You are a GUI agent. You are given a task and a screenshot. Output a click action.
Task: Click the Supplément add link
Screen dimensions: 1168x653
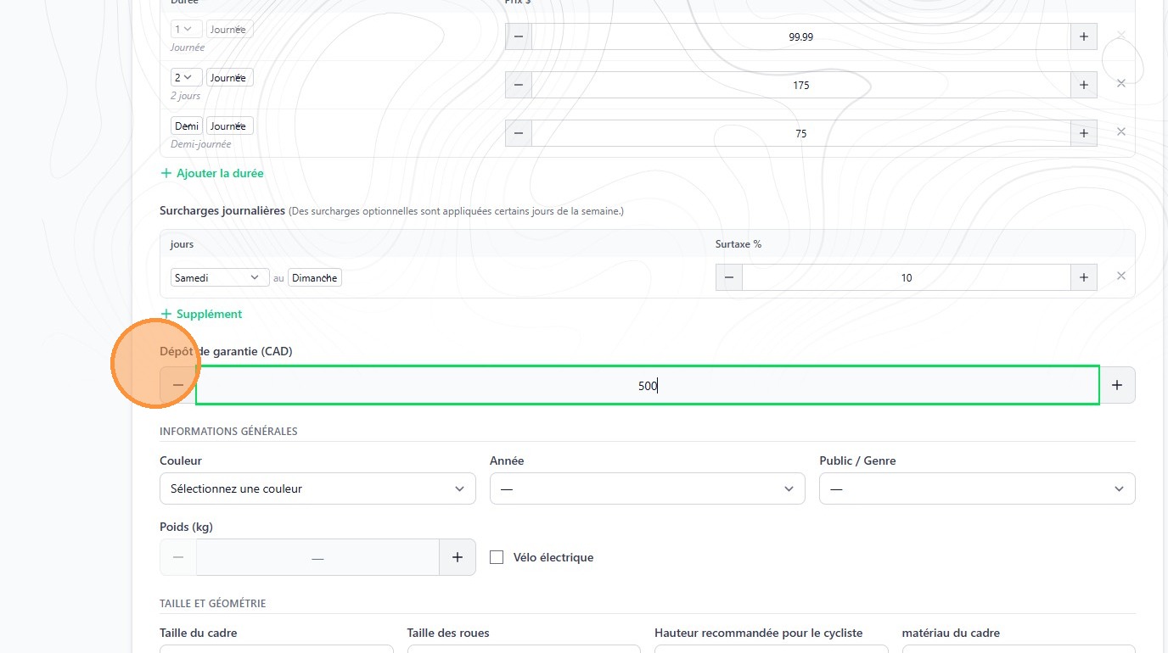(202, 314)
